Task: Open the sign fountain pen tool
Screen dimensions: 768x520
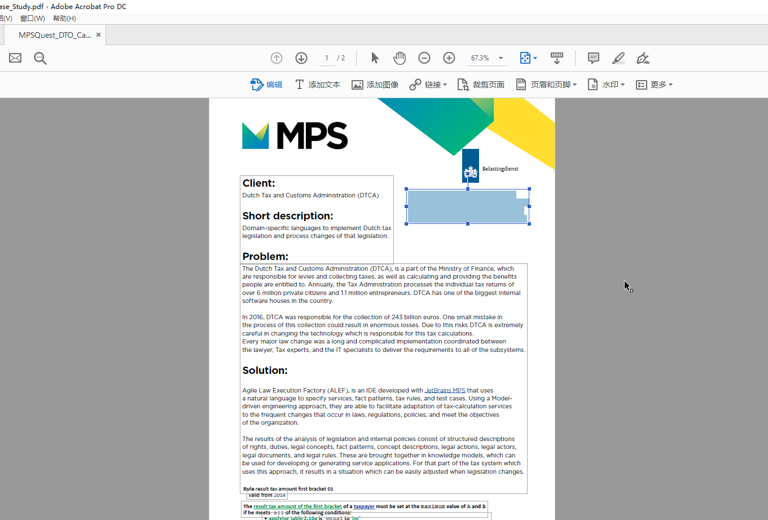Action: (643, 58)
